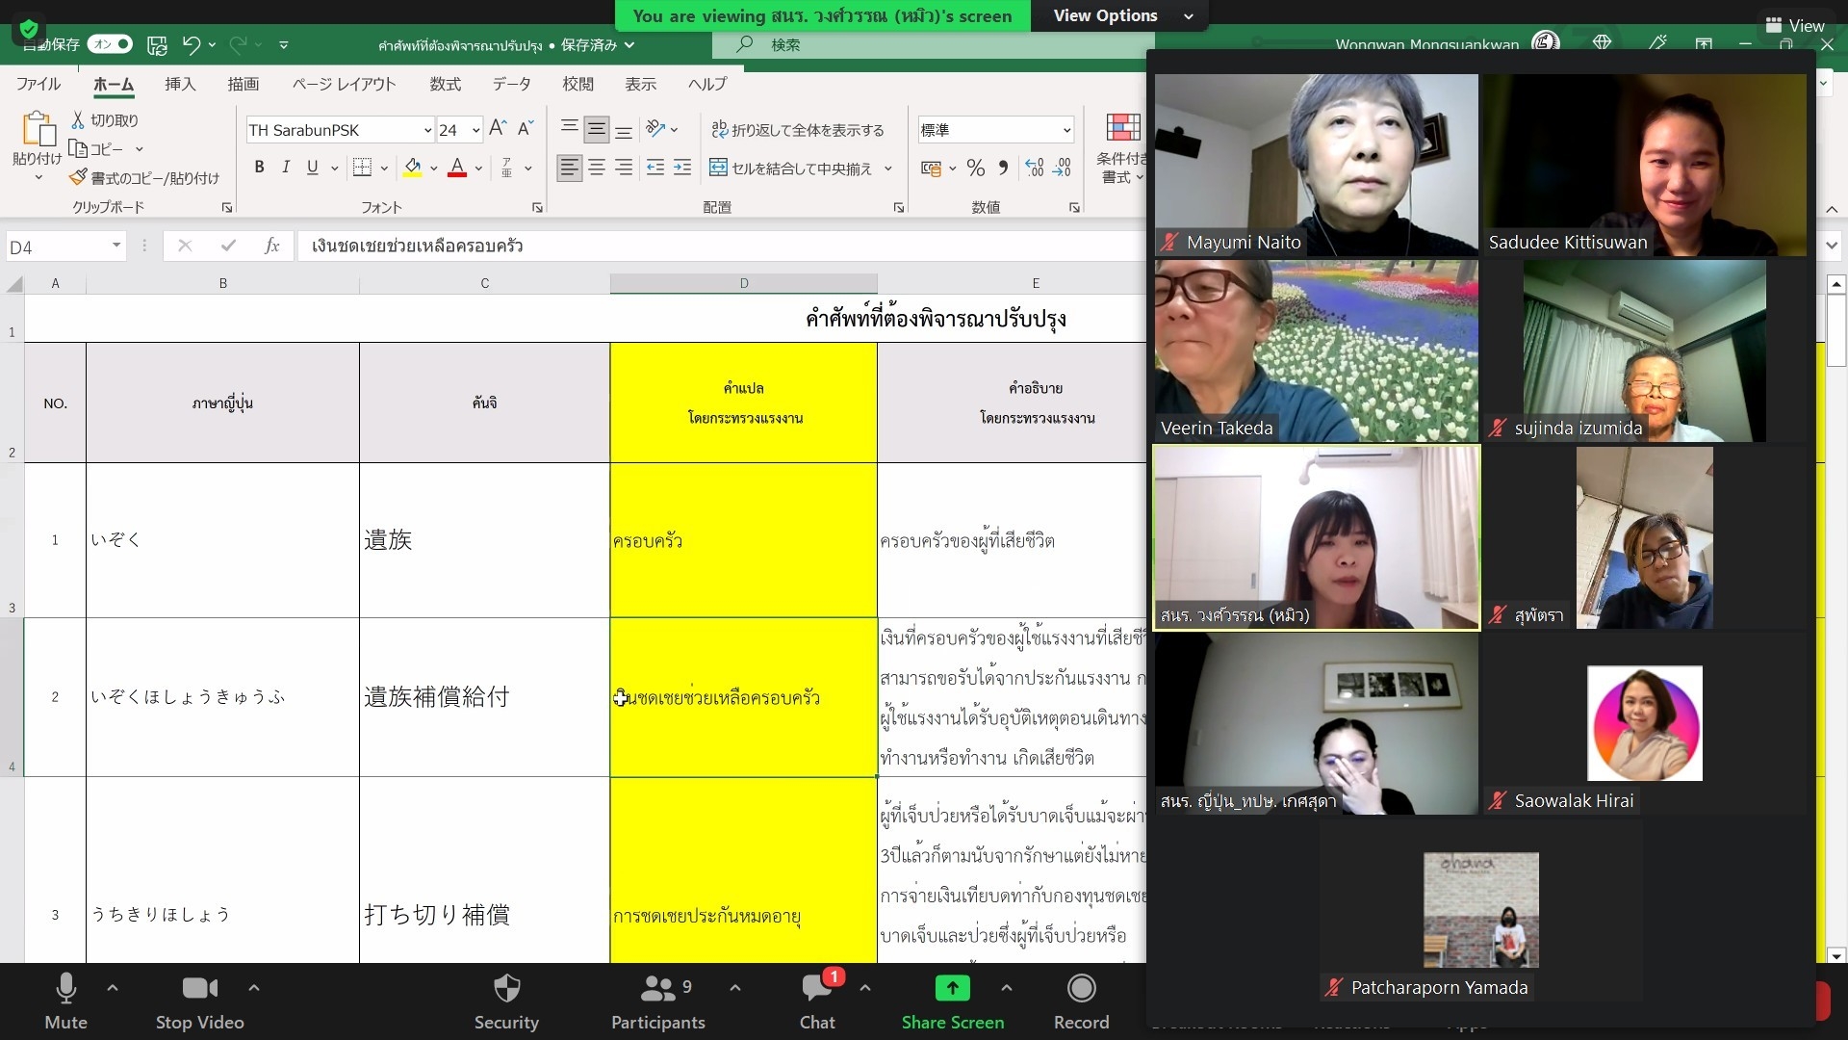
Task: Change Zoom layout with View button
Action: [1796, 26]
